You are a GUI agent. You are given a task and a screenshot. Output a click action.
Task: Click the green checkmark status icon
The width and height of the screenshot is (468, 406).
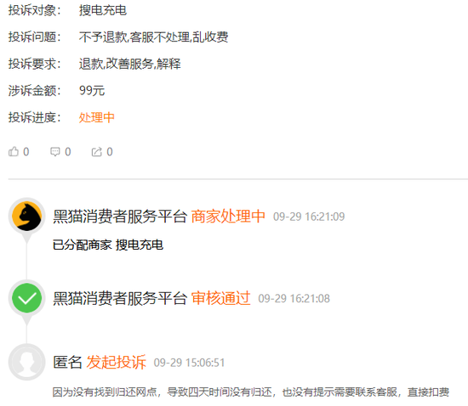(27, 298)
